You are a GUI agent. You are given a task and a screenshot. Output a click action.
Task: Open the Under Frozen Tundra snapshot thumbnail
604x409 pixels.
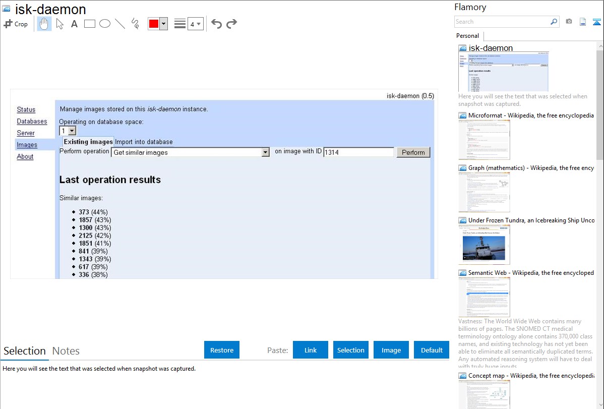484,245
